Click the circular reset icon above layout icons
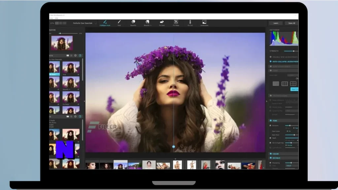The image size is (338, 190). (297, 79)
